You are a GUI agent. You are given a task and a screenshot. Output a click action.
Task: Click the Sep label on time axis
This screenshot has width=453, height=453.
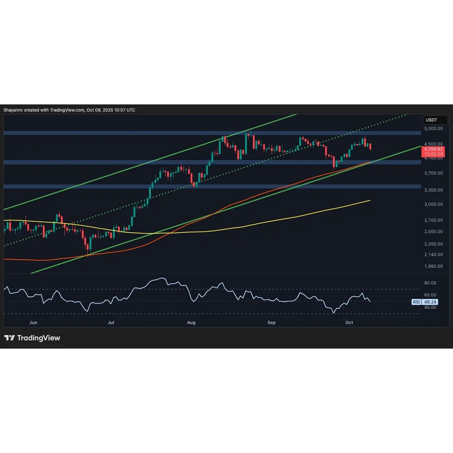coord(272,322)
